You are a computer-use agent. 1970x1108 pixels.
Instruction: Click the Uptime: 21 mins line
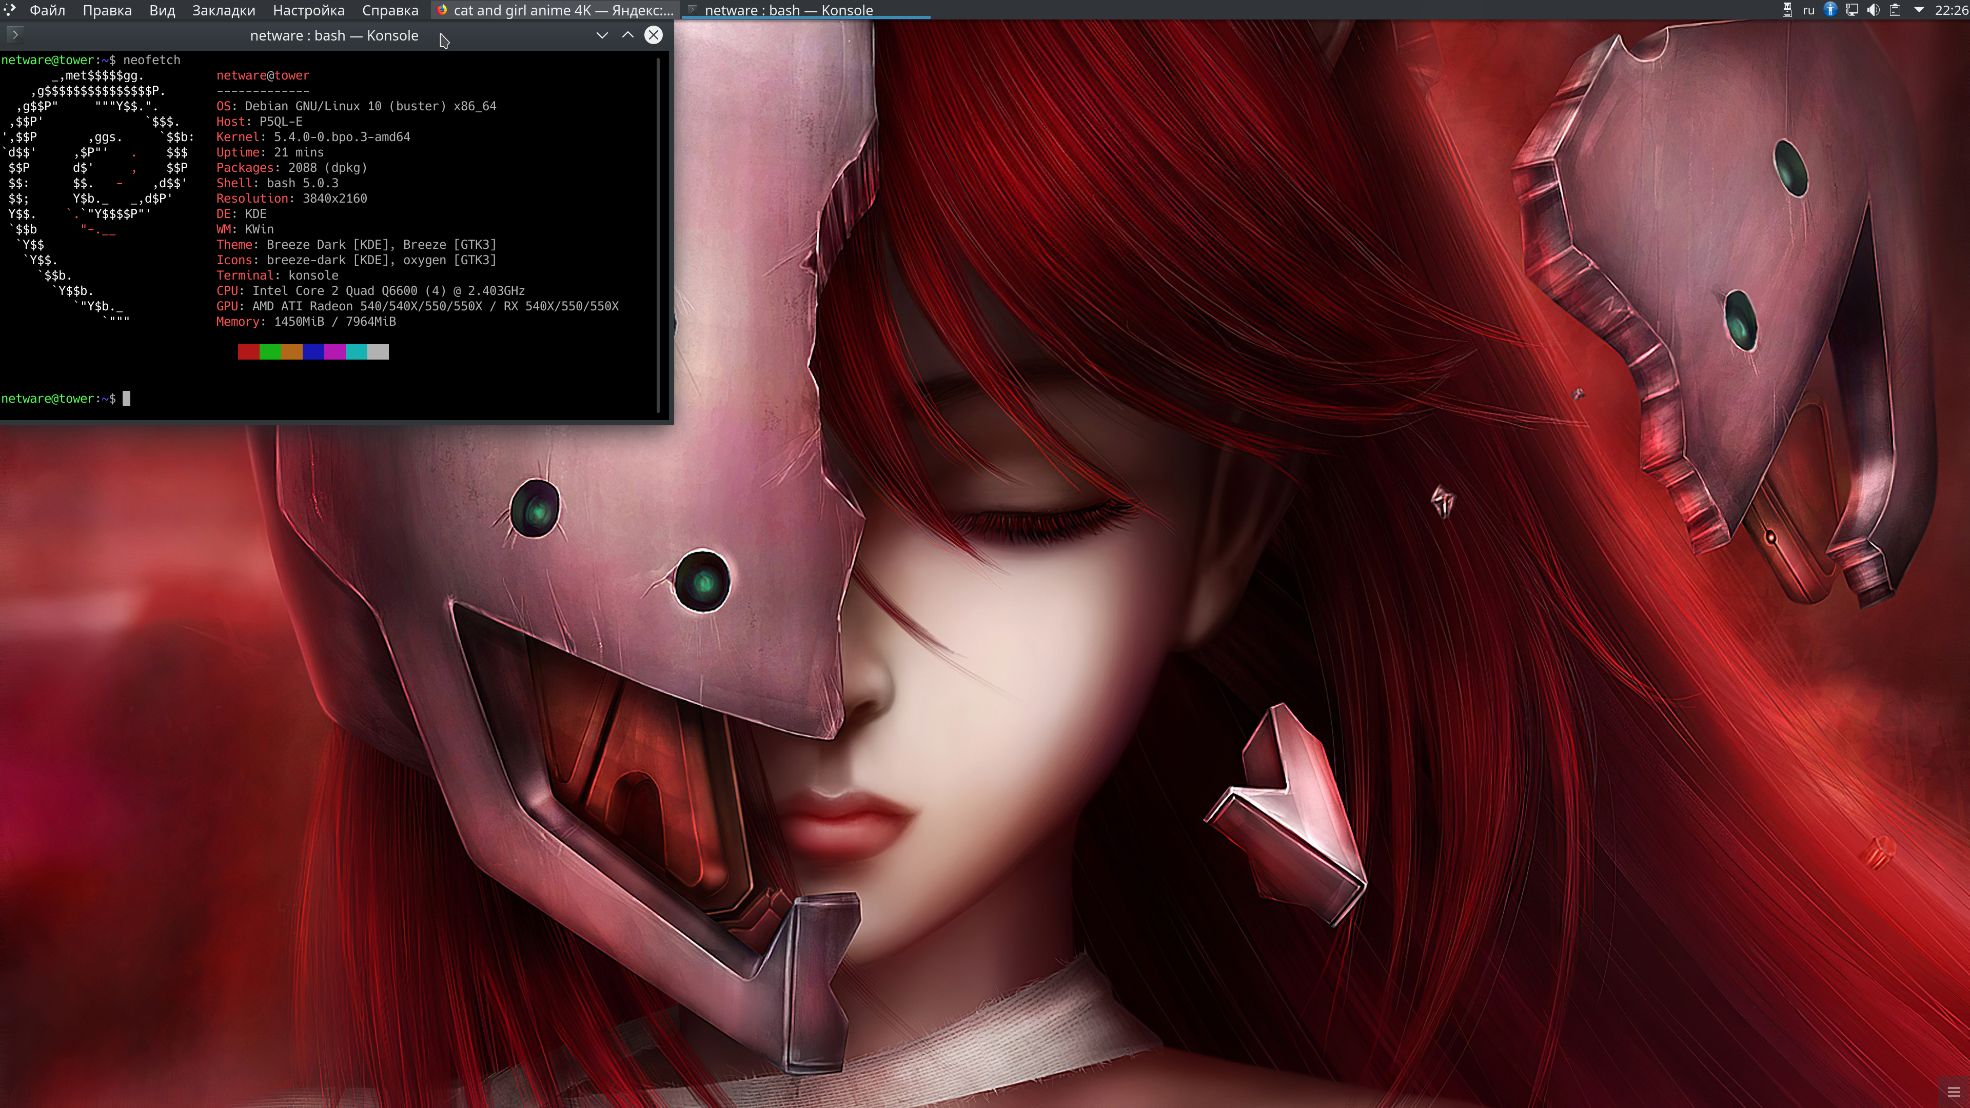[270, 152]
